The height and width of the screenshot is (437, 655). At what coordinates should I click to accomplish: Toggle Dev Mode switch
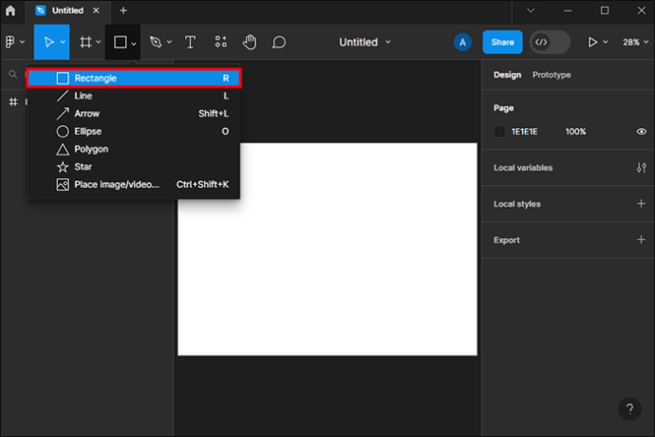click(550, 43)
